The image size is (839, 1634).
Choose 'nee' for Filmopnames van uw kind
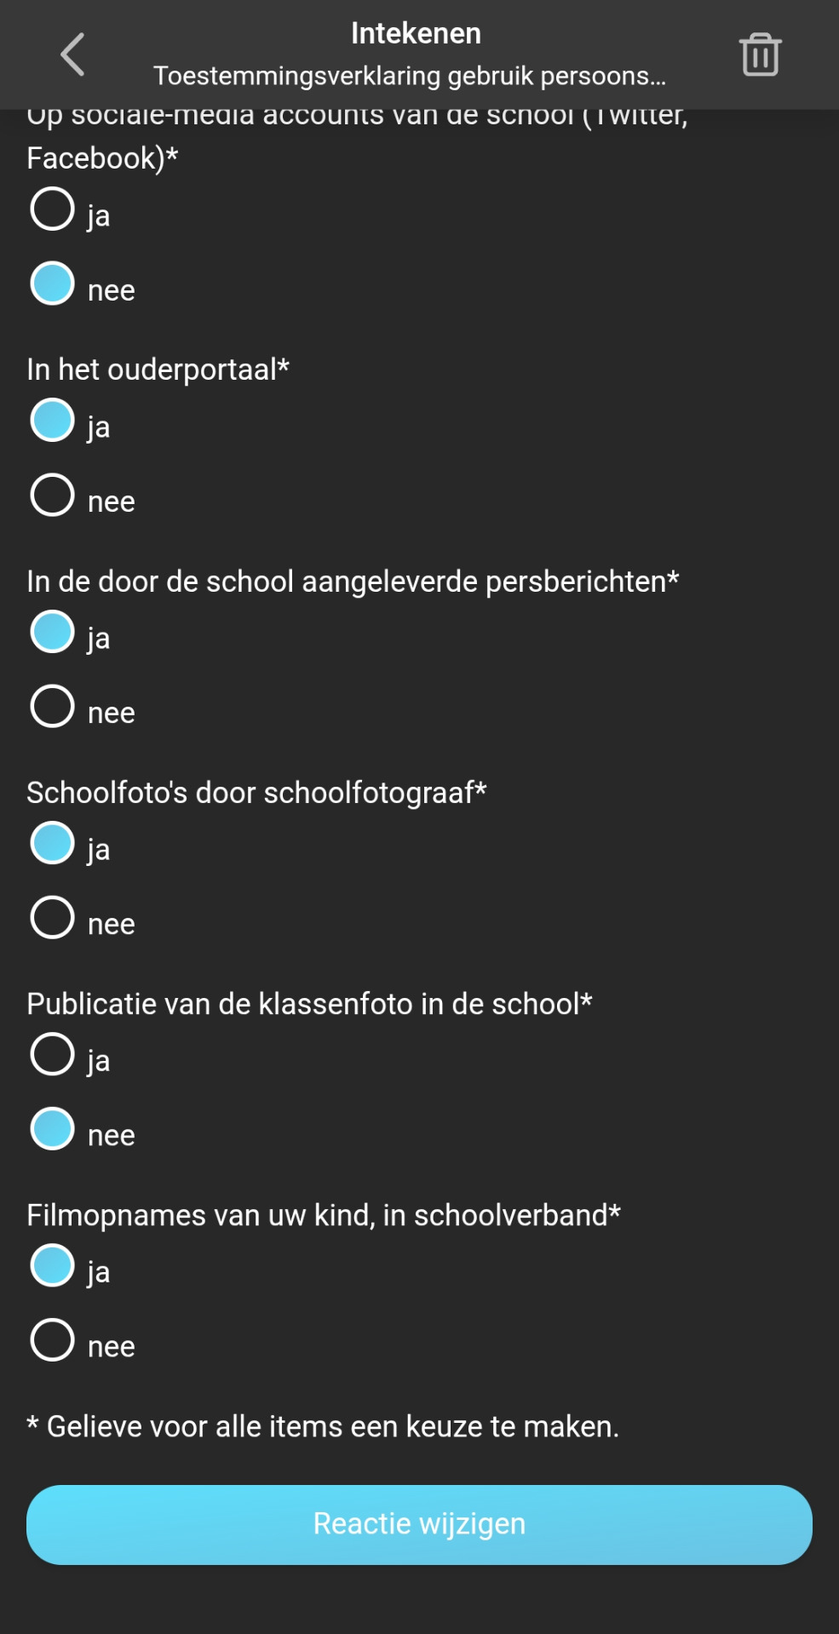[x=53, y=1340]
